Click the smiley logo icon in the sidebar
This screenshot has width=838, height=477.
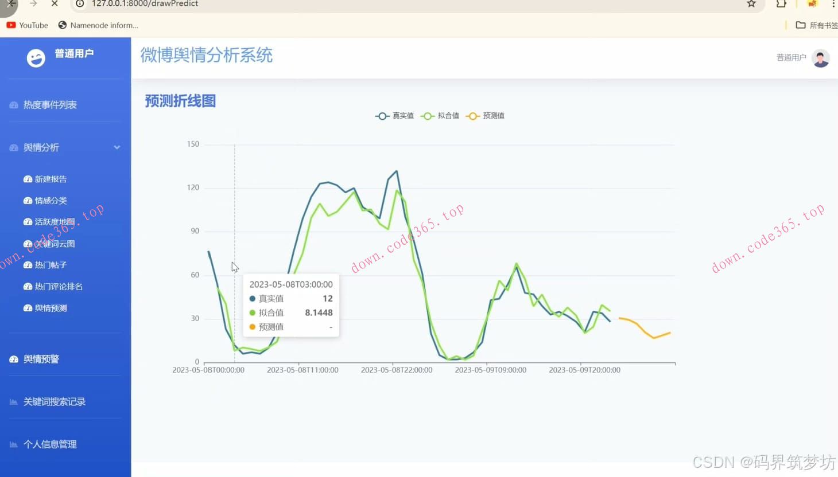coord(36,58)
